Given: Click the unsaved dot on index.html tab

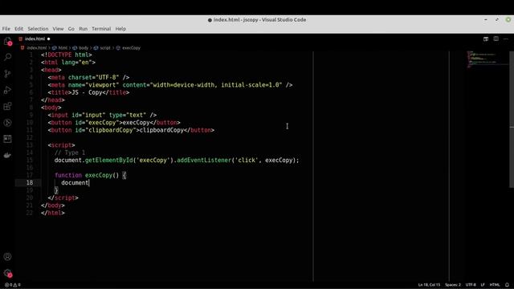Looking at the screenshot, I should (x=48, y=39).
